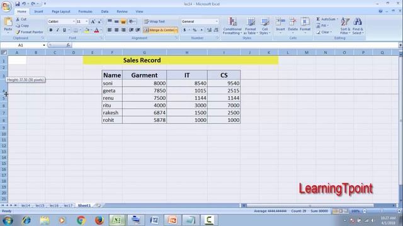Open the Office Button menu
Screen dimensions: 403x226
pyautogui.click(x=6, y=6)
